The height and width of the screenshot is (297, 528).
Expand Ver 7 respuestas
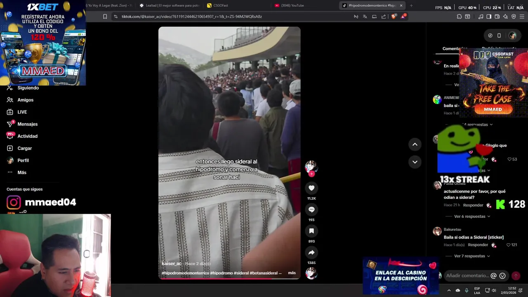point(472,256)
